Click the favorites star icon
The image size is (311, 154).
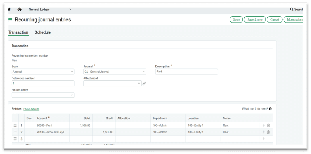pyautogui.click(x=9, y=10)
